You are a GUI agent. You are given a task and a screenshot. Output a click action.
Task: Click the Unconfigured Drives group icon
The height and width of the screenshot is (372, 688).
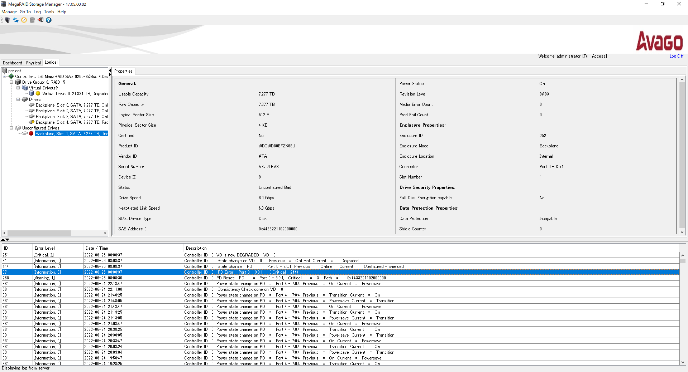[x=18, y=128]
